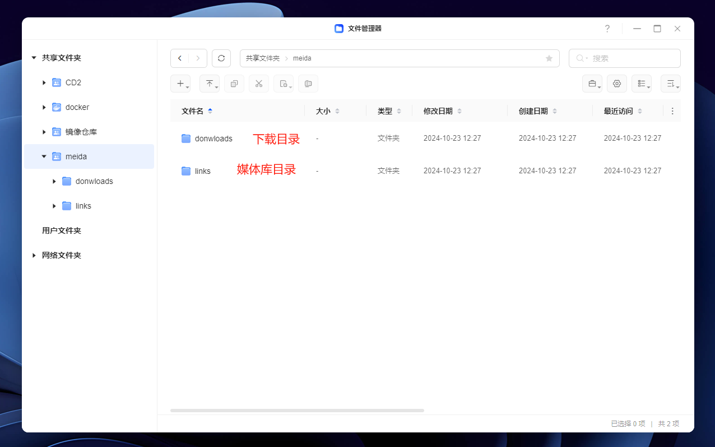The width and height of the screenshot is (715, 447).
Task: Click 共享文件夹 in the breadcrumb path
Action: tap(262, 58)
